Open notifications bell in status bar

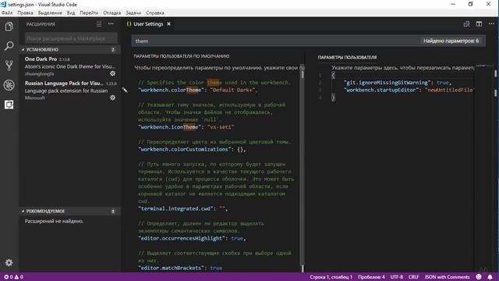pos(490,277)
